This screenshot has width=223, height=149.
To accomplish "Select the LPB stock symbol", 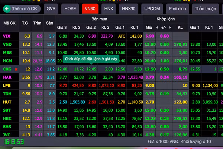I will [7, 85].
